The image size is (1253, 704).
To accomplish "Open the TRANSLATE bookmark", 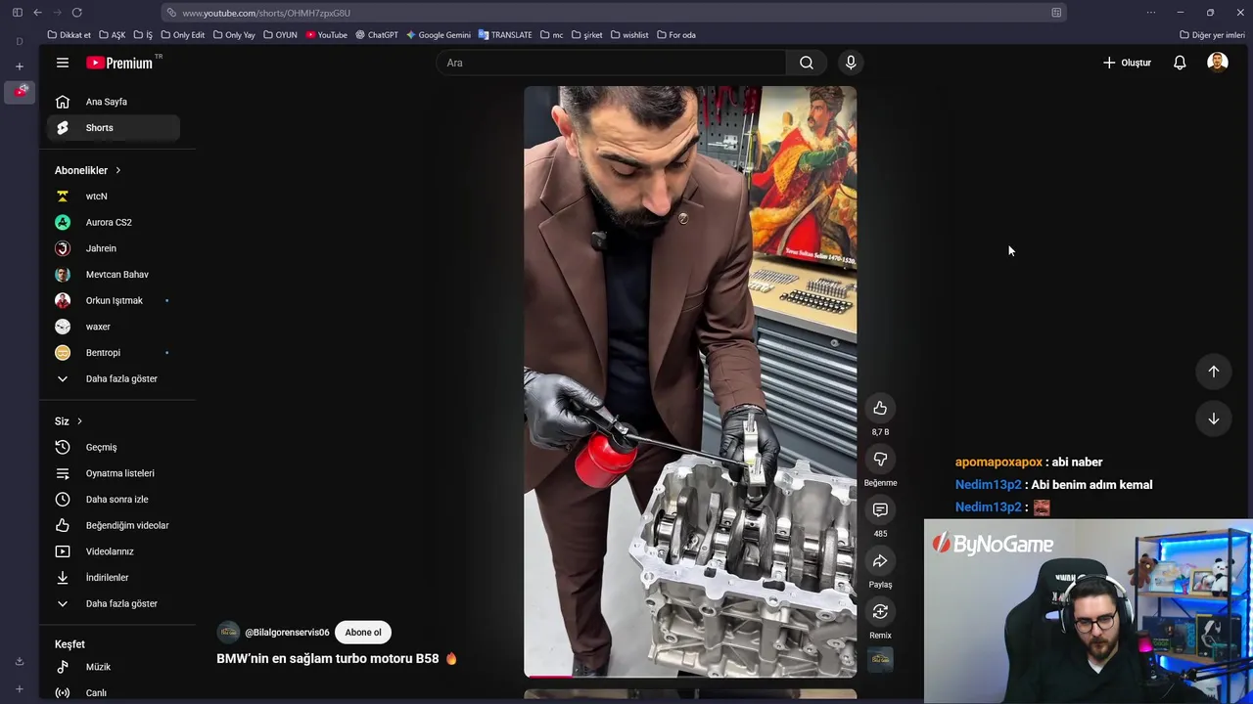I will (x=505, y=35).
